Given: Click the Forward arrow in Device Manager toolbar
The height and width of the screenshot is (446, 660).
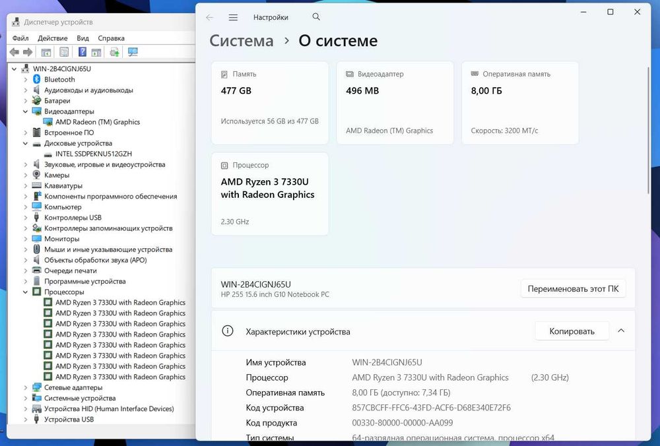Looking at the screenshot, I should tap(28, 52).
